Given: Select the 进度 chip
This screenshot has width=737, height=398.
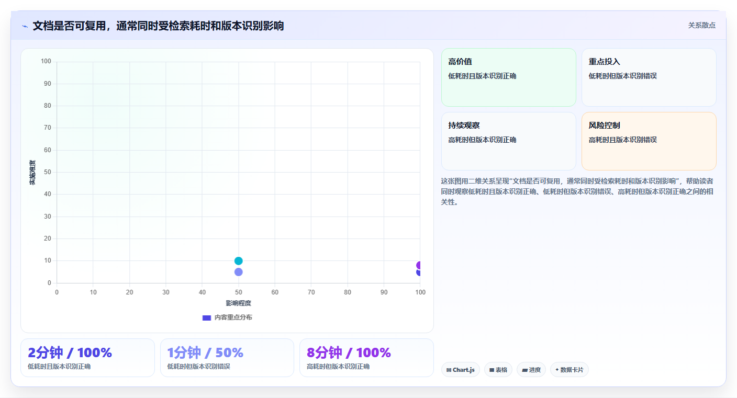Looking at the screenshot, I should pos(531,370).
